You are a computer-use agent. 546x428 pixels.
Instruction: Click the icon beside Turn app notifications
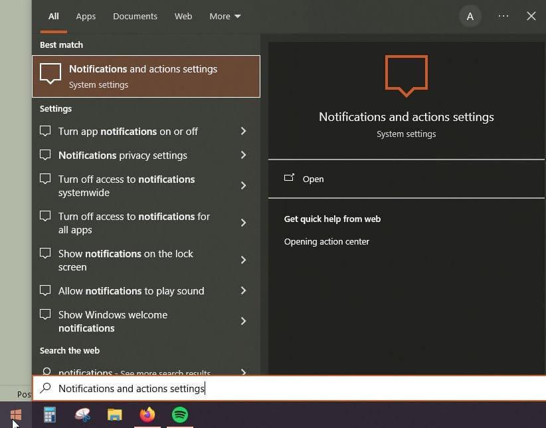point(45,131)
